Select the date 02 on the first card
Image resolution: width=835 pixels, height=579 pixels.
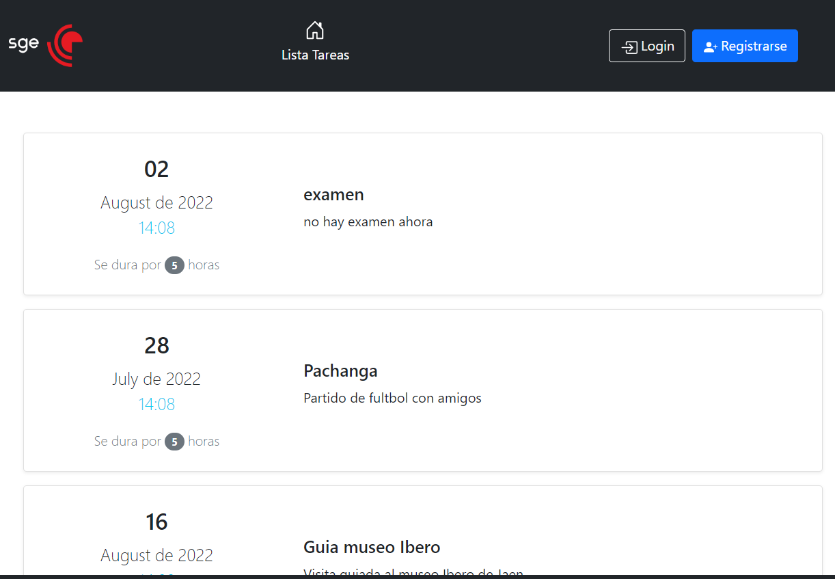(x=156, y=169)
